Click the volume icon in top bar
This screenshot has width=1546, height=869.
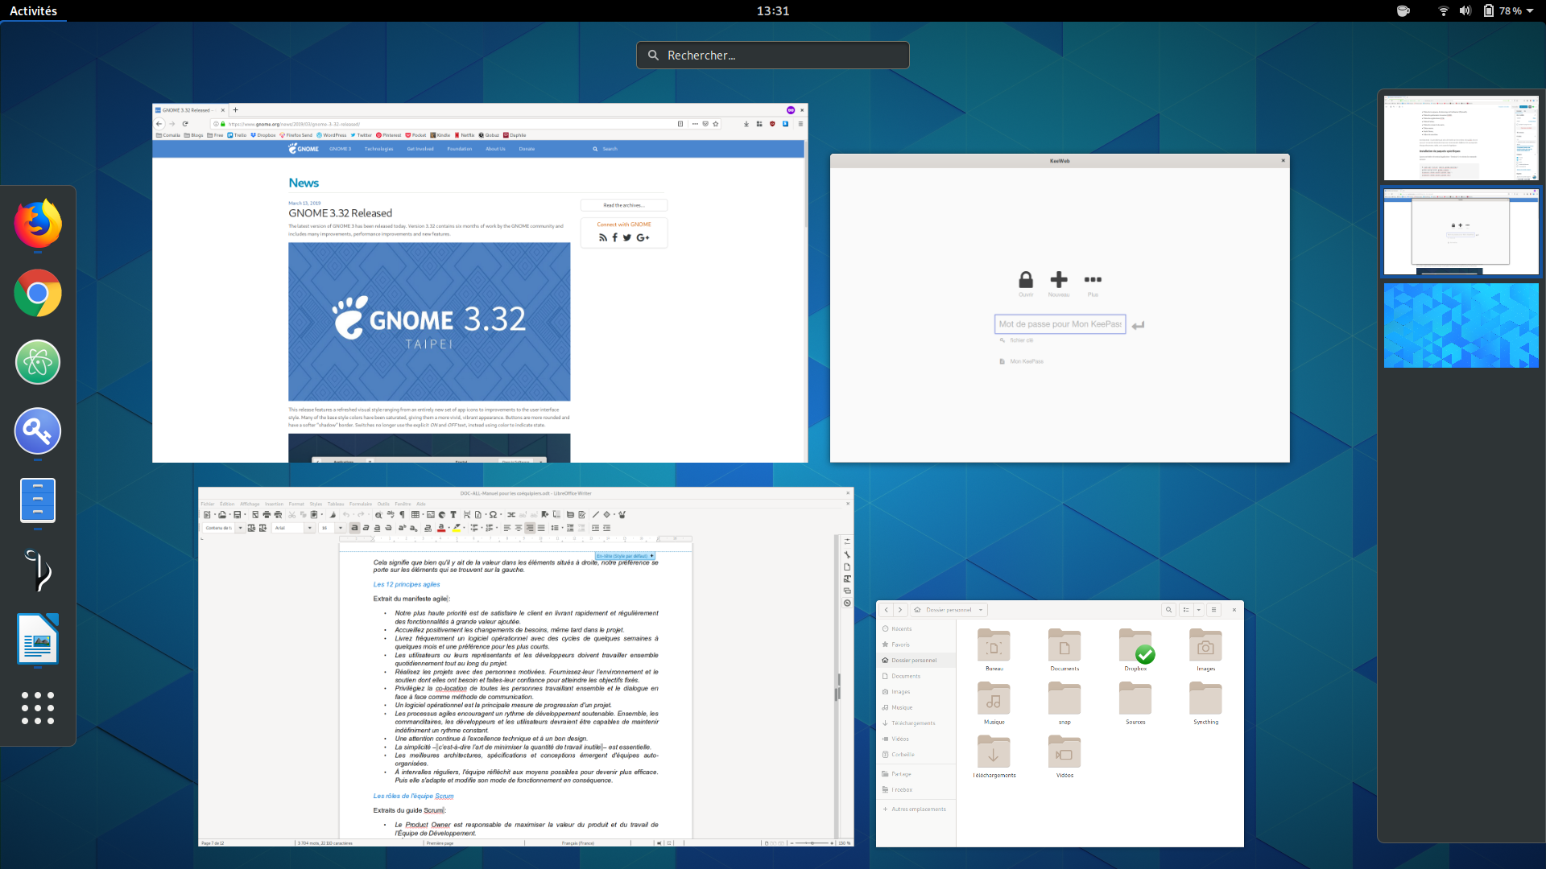(x=1465, y=11)
